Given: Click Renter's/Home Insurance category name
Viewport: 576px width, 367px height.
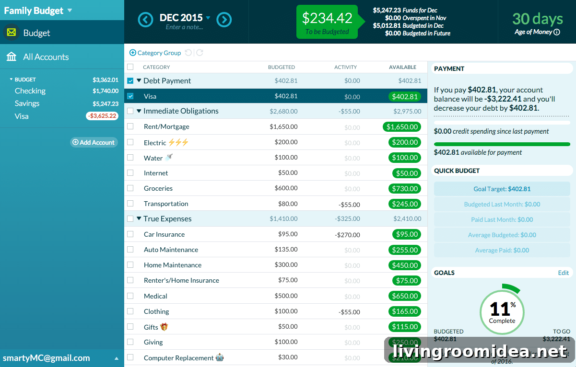Looking at the screenshot, I should [x=181, y=280].
